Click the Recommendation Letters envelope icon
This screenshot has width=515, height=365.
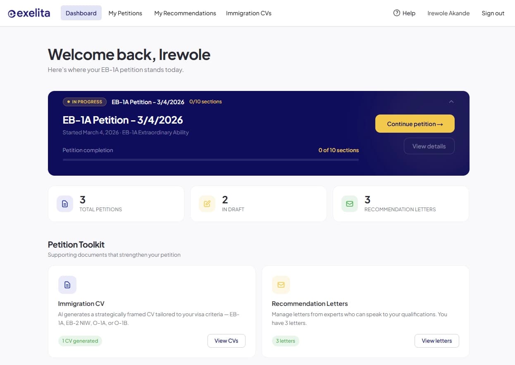coord(349,203)
